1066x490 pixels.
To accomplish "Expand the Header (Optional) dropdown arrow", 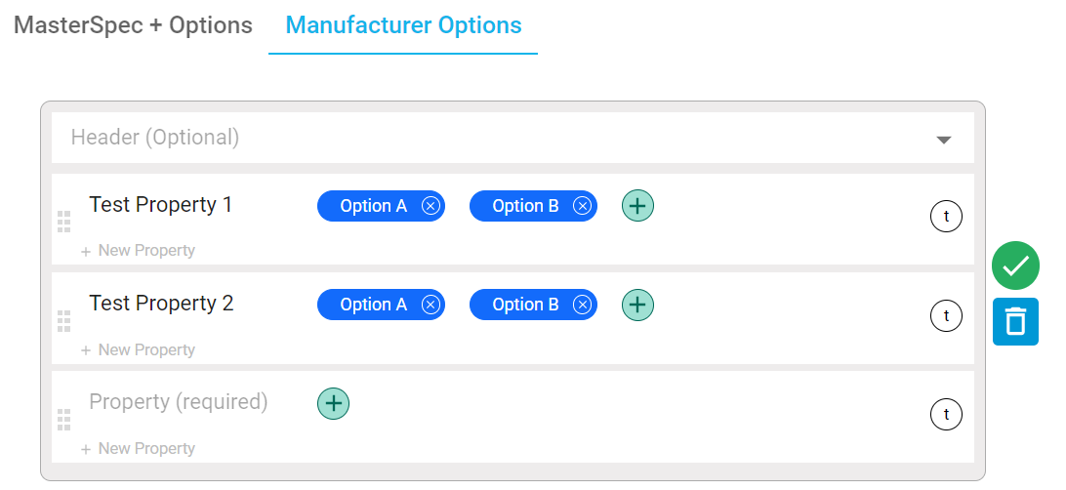I will 943,140.
